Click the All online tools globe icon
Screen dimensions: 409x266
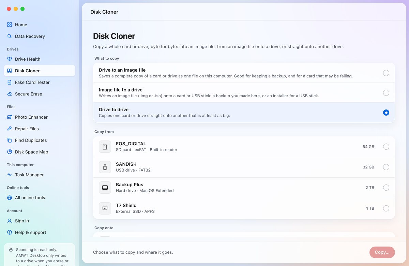coord(10,197)
